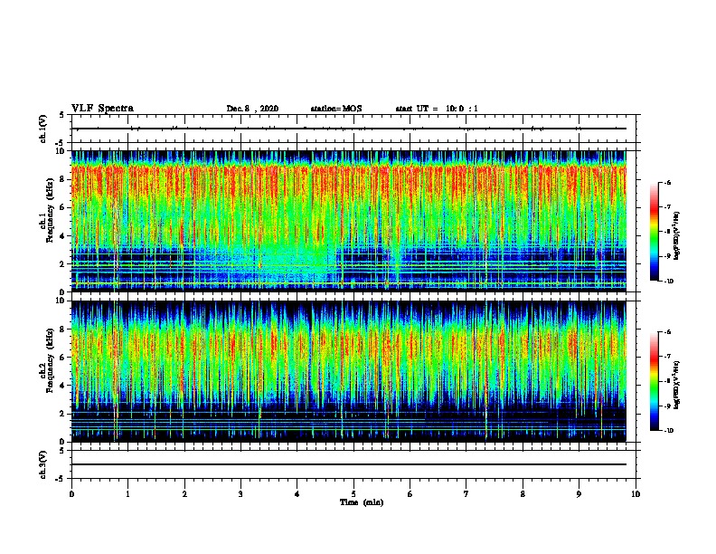716x554 pixels.
Task: Click time axis tick label "5"
Action: click(x=353, y=494)
